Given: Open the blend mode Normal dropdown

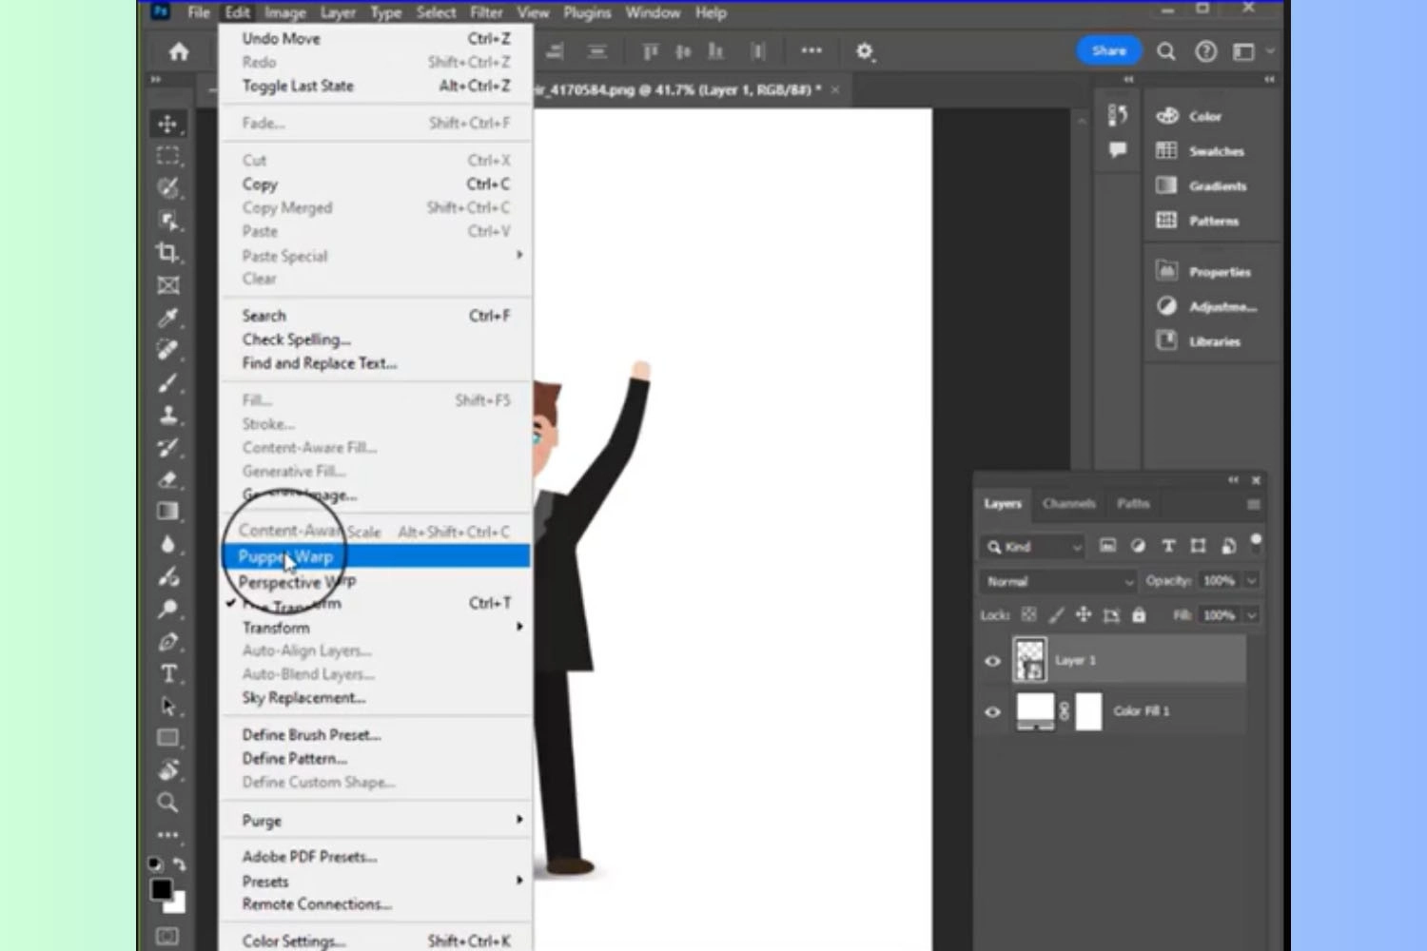Looking at the screenshot, I should (1058, 581).
